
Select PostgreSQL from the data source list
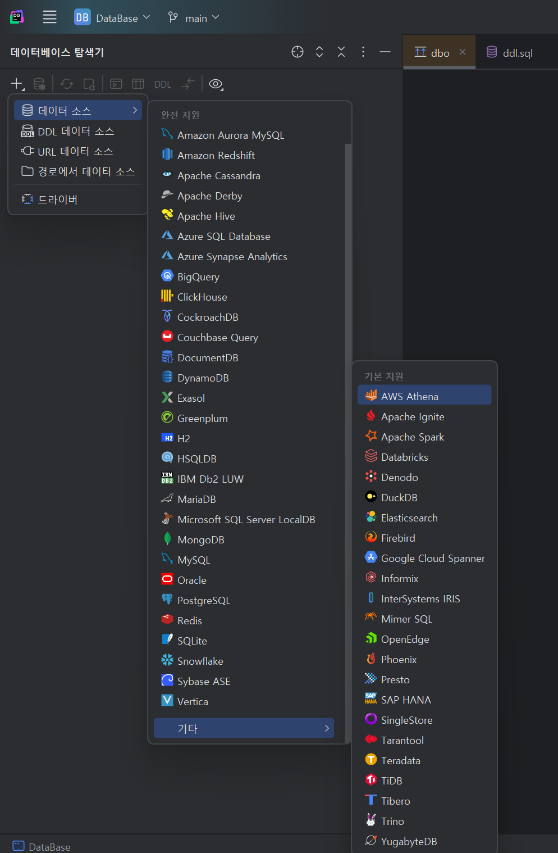[x=203, y=600]
